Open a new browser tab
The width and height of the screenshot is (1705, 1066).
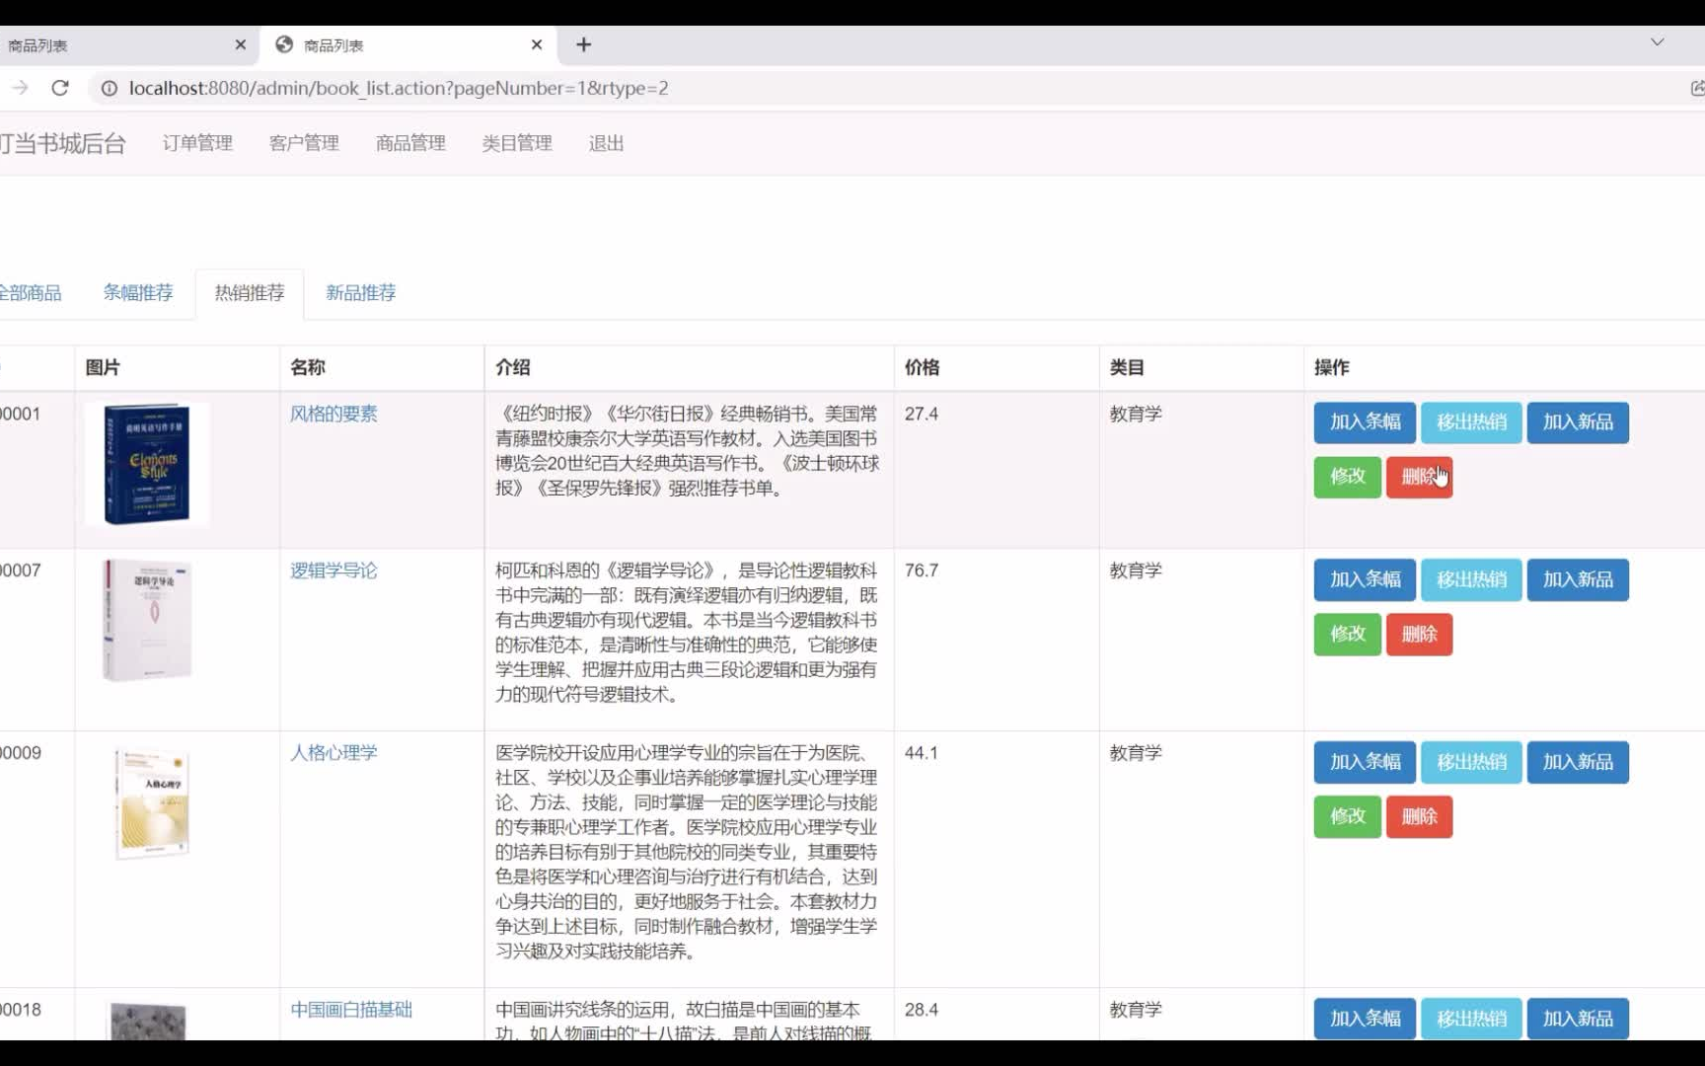click(584, 44)
